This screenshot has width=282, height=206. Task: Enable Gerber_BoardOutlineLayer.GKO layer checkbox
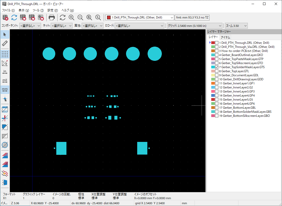[x=217, y=55]
